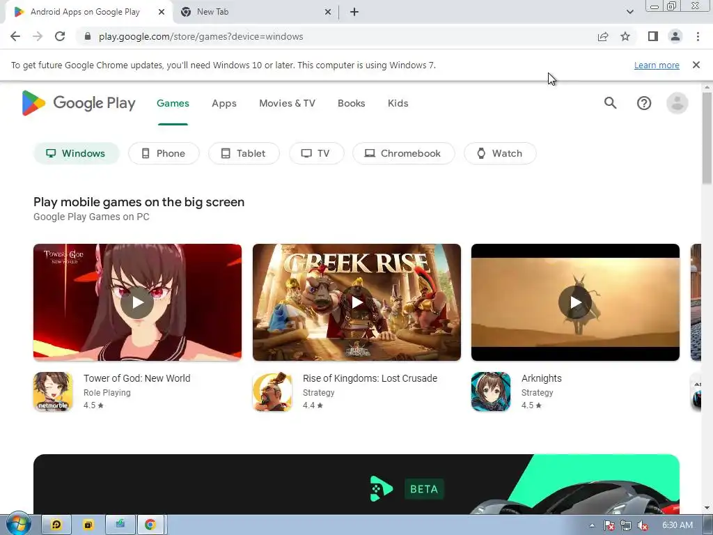This screenshot has height=535, width=713.
Task: Reload the page
Action: tap(60, 36)
